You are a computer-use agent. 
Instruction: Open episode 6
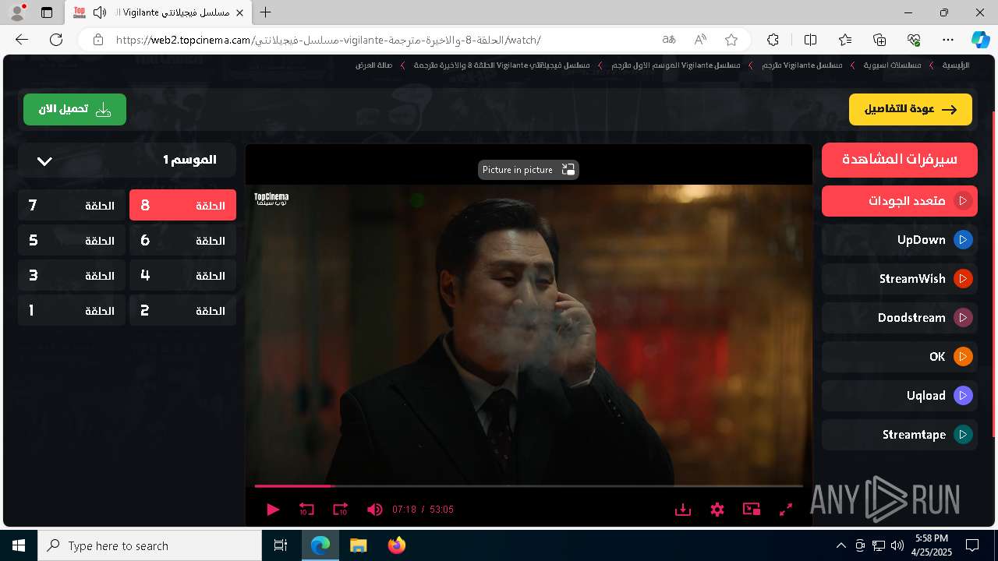point(182,241)
